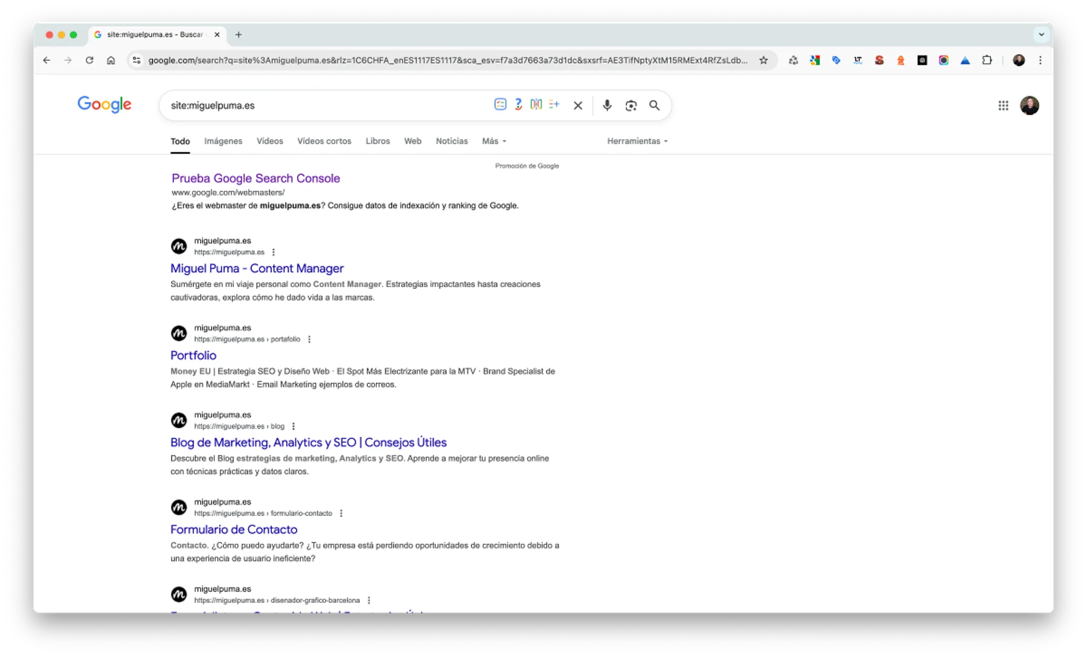This screenshot has width=1087, height=657.
Task: Open Miguel Puma - Content Manager result
Action: [x=257, y=268]
